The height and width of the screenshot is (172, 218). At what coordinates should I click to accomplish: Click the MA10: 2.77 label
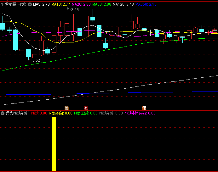pos(60,4)
